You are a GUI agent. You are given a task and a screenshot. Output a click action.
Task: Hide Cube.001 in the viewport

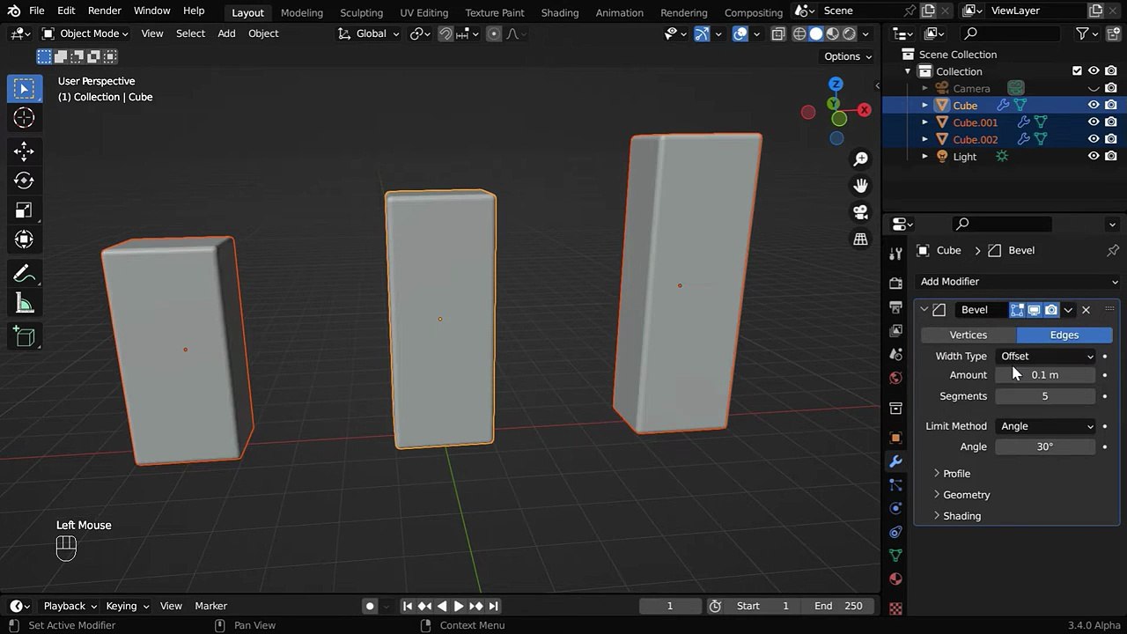(1094, 122)
